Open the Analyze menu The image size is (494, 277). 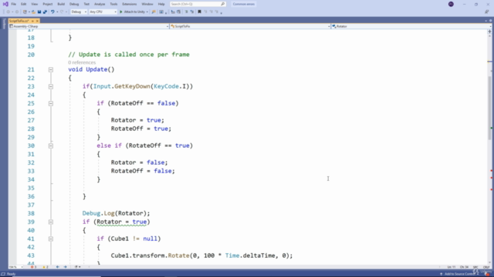pos(100,4)
